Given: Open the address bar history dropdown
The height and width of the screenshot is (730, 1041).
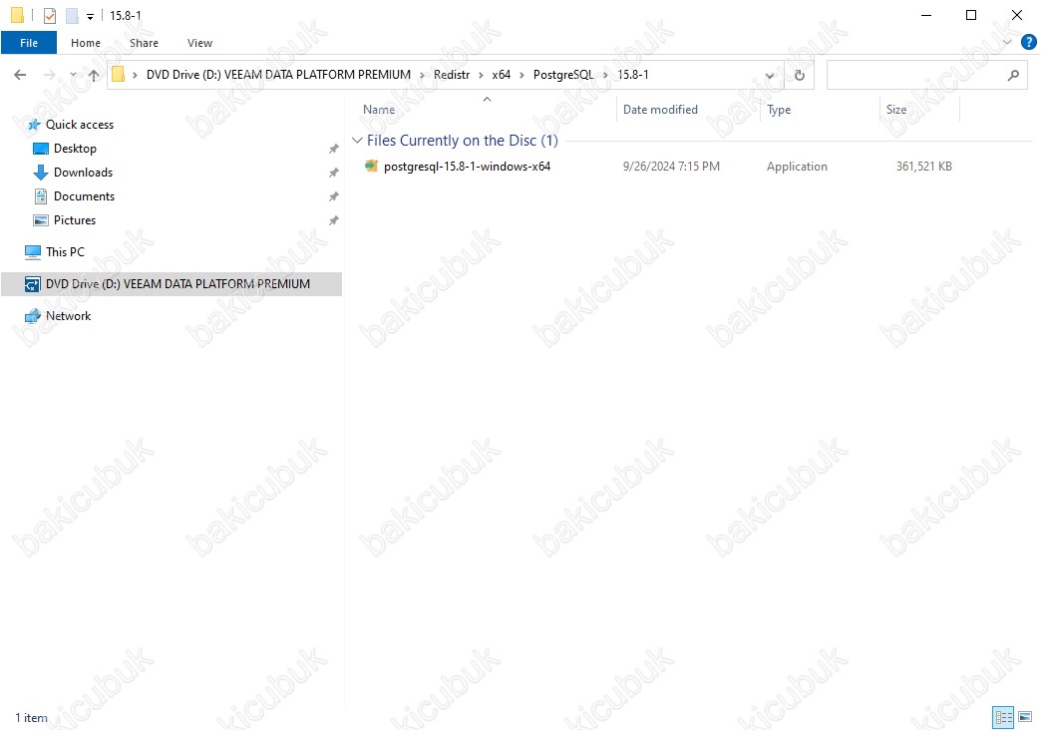Looking at the screenshot, I should tap(770, 75).
